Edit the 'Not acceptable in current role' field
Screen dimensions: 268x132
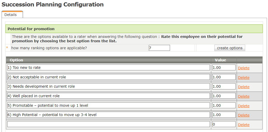(x=108, y=77)
